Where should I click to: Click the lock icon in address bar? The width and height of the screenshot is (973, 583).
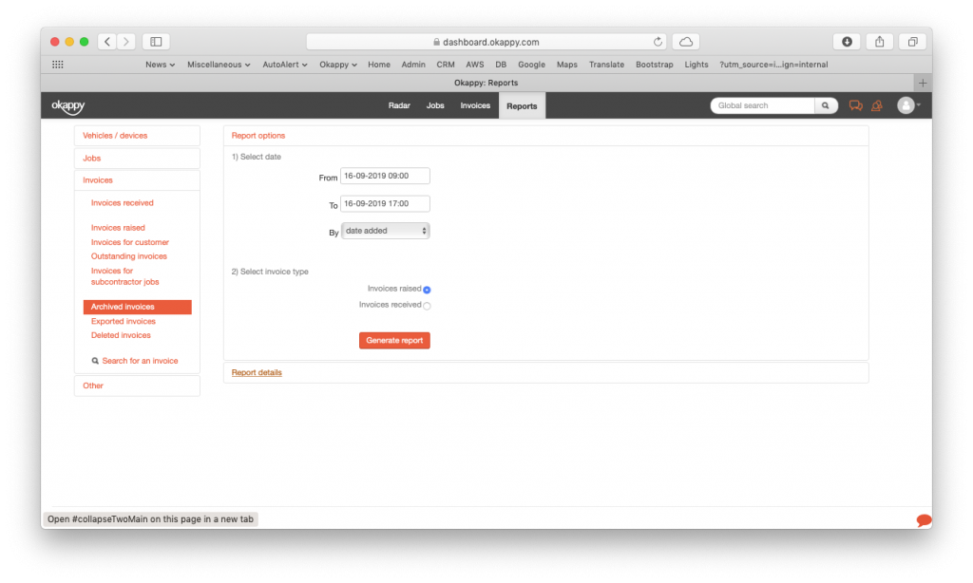[x=436, y=42]
